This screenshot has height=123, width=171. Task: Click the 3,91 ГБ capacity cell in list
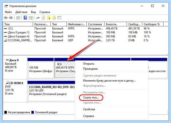(x=110, y=40)
